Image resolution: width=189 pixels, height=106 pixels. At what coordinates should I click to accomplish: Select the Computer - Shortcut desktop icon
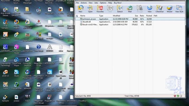27,62
